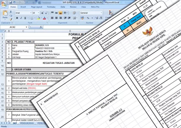Viewport: 181px width, 128px height.
Task: Decrease decimal places
Action: coord(101,18)
